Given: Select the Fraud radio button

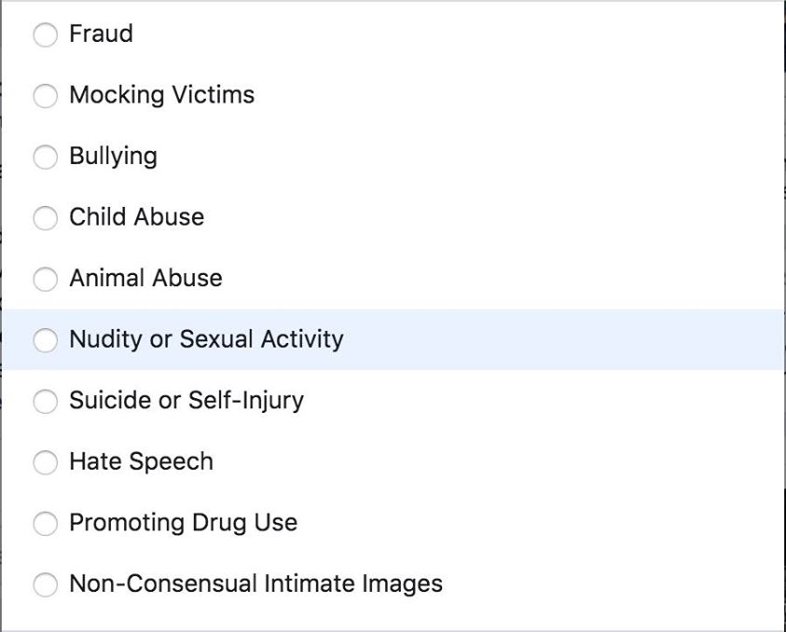Looking at the screenshot, I should point(45,35).
